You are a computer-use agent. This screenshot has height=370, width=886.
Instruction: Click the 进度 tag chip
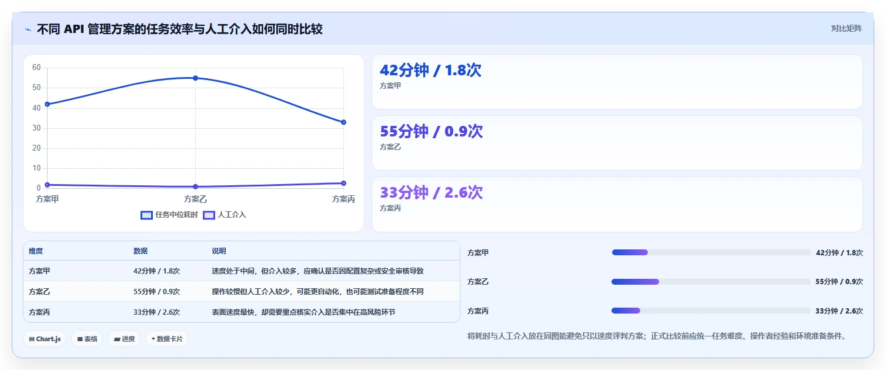(124, 339)
